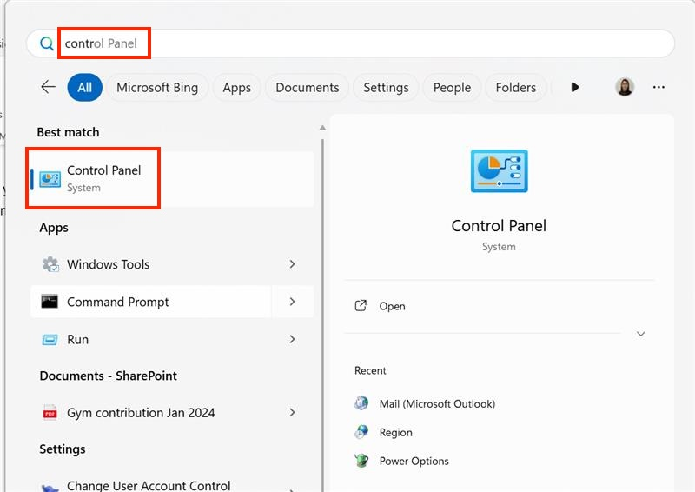Click the large Control Panel preview icon
The height and width of the screenshot is (492, 695).
[499, 170]
